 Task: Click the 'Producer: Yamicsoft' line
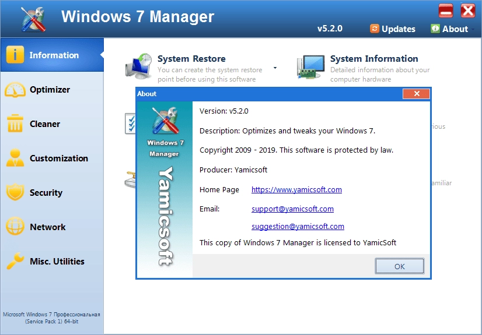[x=233, y=170]
